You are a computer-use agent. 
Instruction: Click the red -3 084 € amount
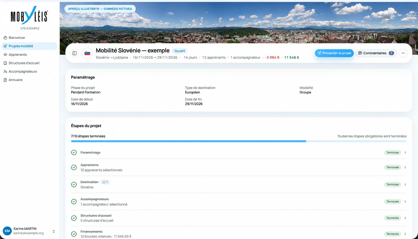click(x=272, y=58)
